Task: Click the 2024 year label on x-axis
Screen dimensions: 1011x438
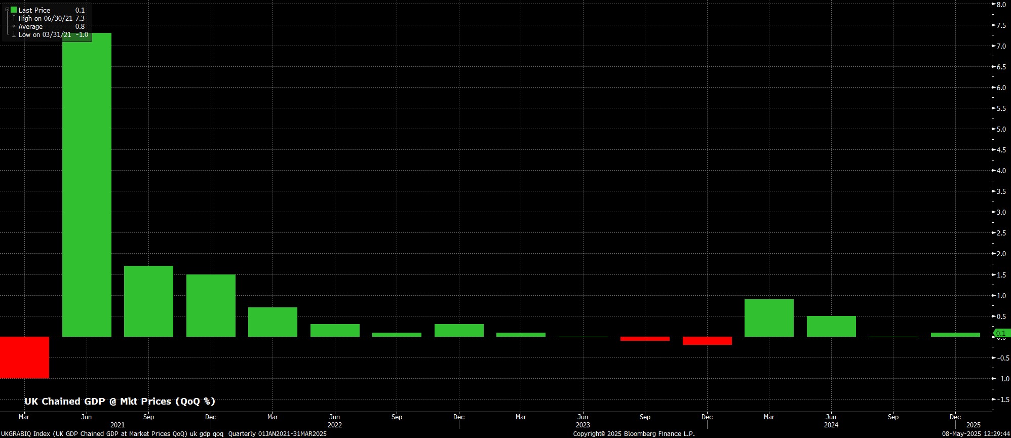Action: point(831,425)
